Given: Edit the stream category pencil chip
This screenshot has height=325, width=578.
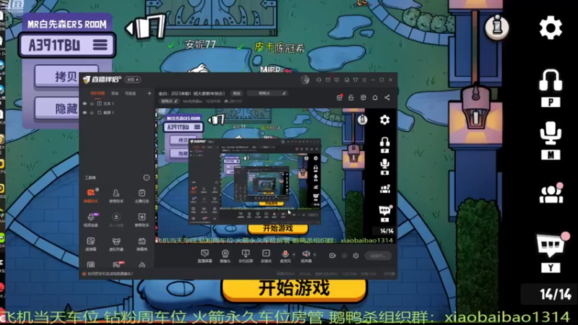Looking at the screenshot, I should pyautogui.click(x=170, y=101).
